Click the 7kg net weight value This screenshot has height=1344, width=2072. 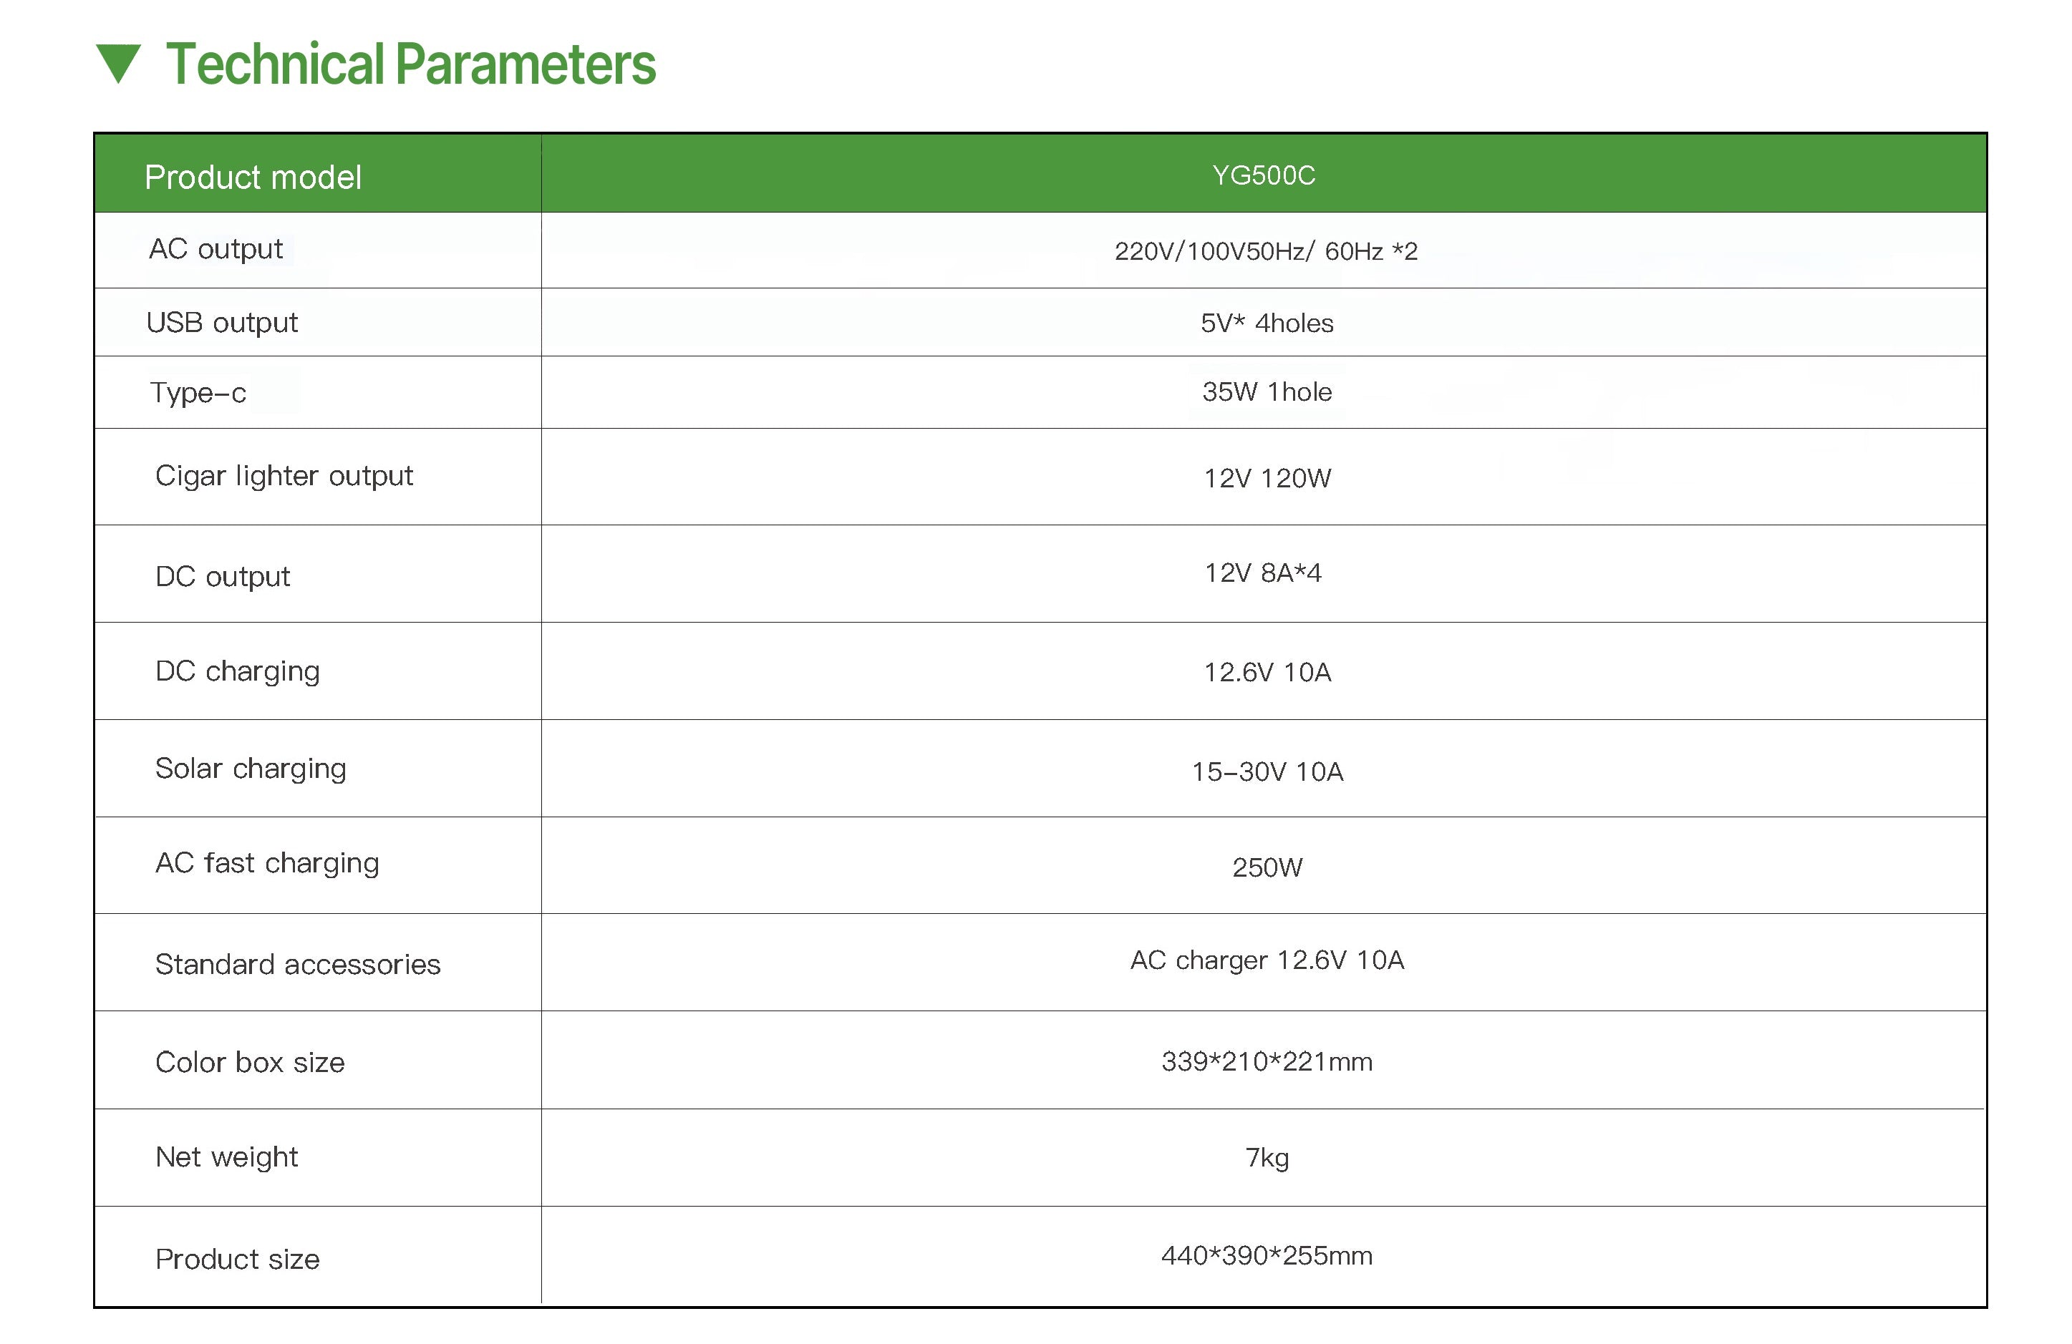[1267, 1158]
